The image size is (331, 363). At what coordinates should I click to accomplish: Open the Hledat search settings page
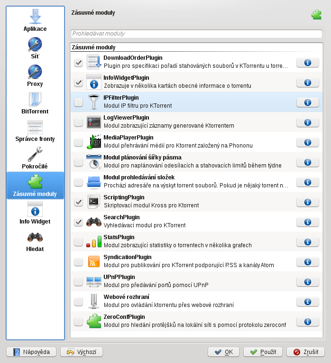click(35, 241)
